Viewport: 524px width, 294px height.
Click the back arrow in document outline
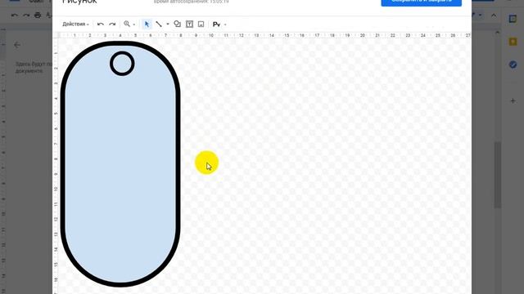(17, 45)
